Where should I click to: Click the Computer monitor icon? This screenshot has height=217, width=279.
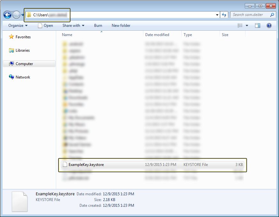click(11, 64)
